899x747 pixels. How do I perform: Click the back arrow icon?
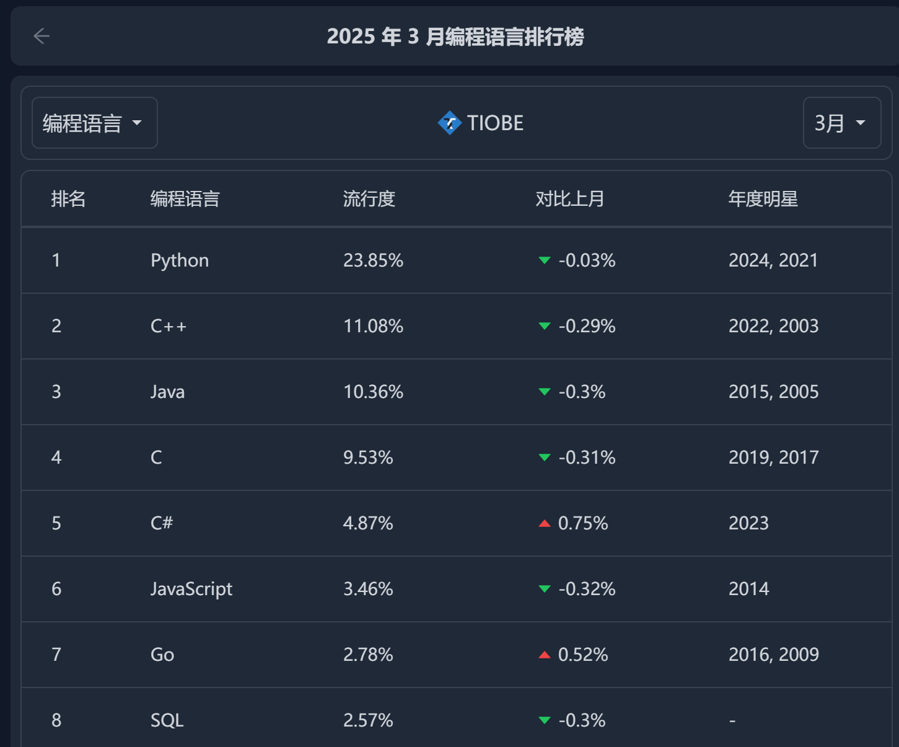coord(42,36)
